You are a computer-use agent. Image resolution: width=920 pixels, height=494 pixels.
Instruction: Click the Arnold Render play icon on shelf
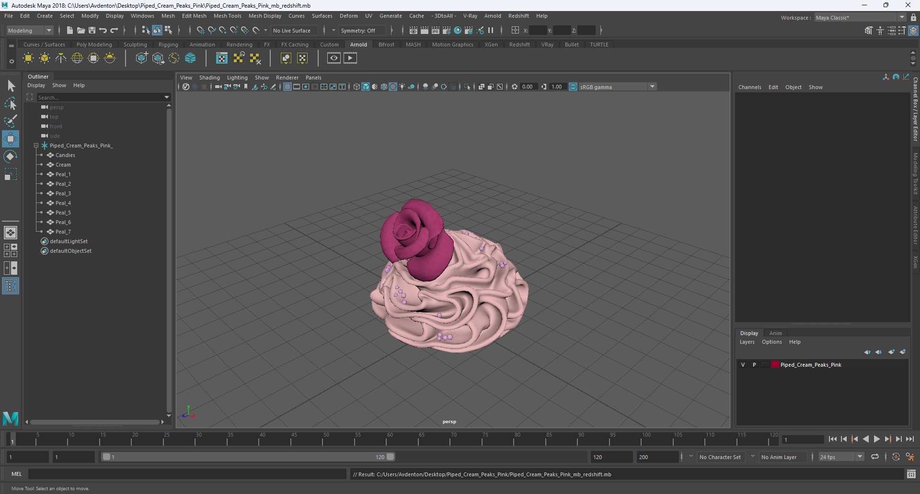pyautogui.click(x=350, y=58)
